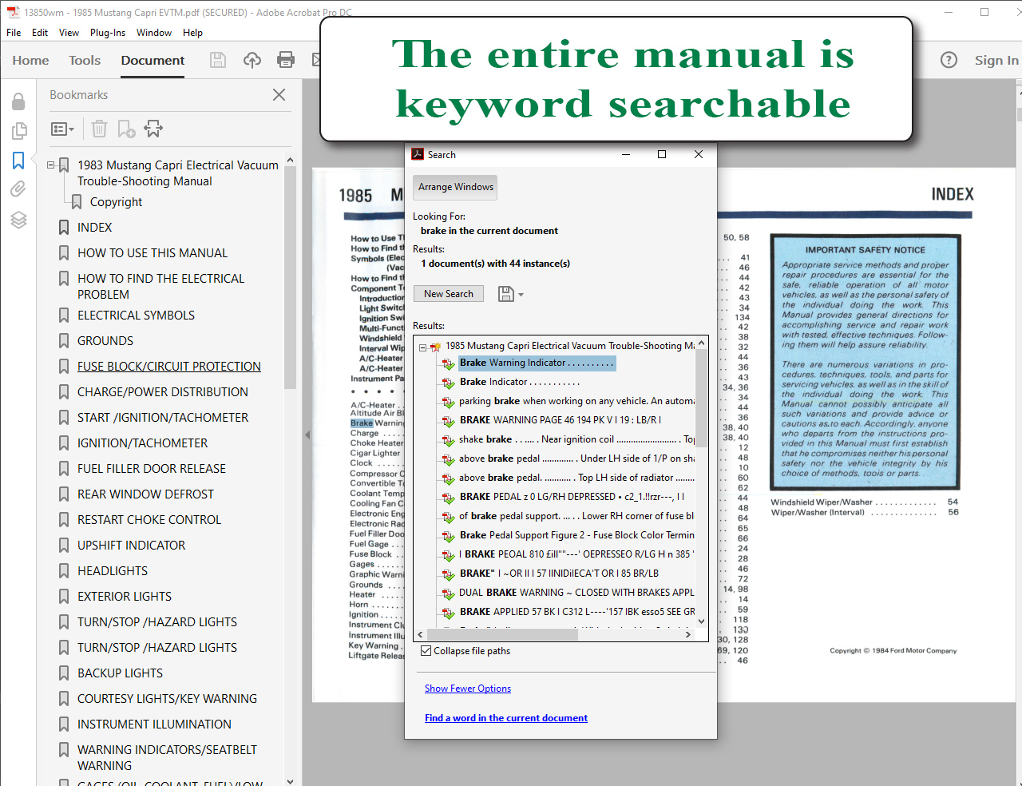Open the FUSE BLOCK/CIRCUIT PROTECTION bookmark
1022x786 pixels.
[169, 367]
